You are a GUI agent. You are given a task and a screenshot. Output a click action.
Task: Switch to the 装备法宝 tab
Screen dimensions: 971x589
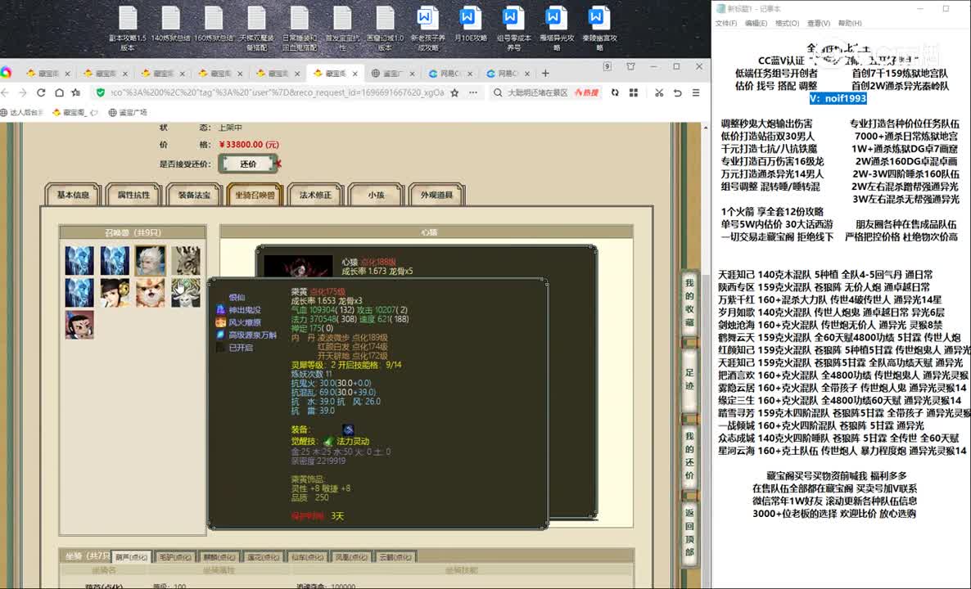195,195
